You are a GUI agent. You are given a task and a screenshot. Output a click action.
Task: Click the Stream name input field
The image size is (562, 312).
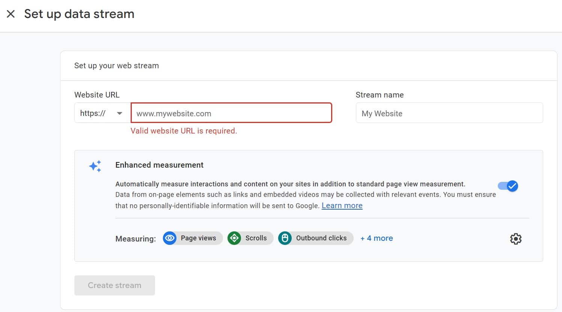click(449, 113)
